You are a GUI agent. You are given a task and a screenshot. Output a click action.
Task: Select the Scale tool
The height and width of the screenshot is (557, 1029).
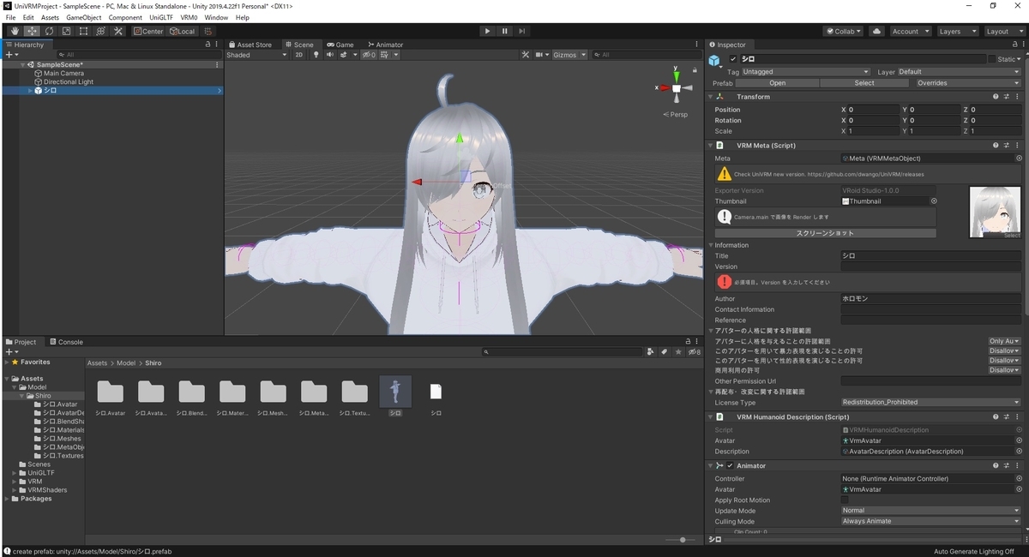[x=66, y=31]
